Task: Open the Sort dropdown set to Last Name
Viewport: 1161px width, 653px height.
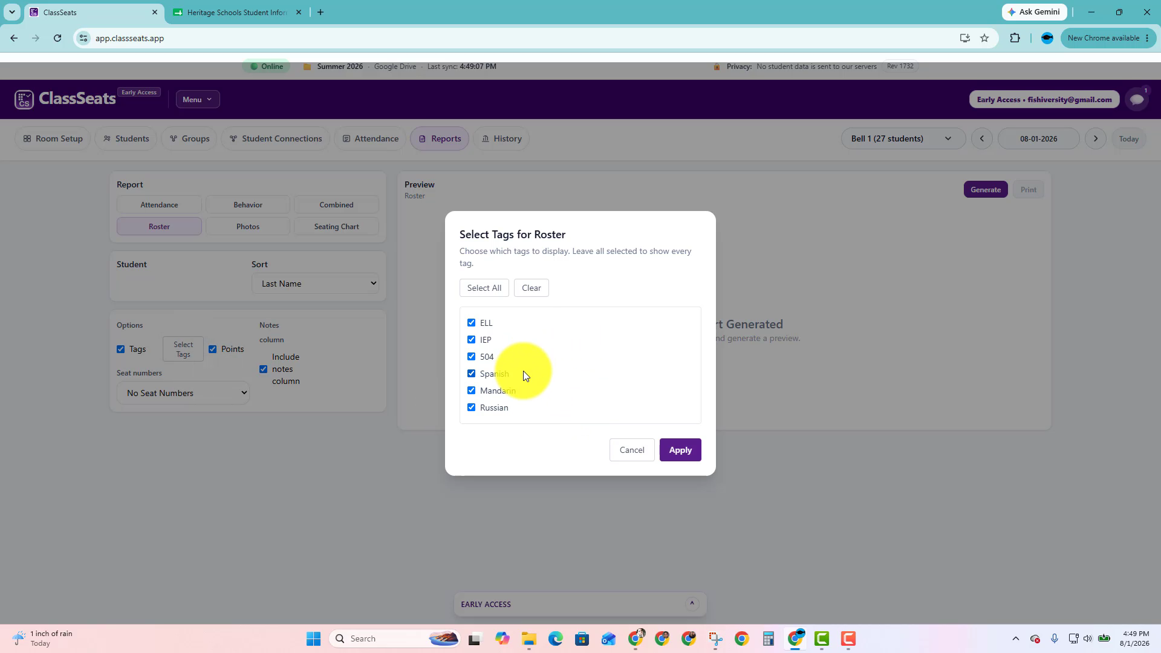Action: click(x=316, y=284)
